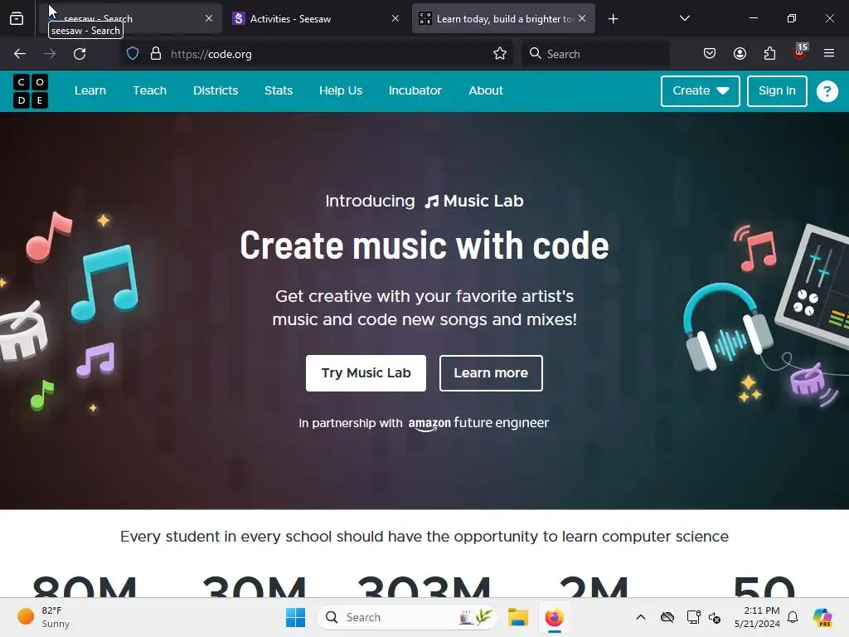
Task: Click the site security padlock icon
Action: tap(156, 54)
